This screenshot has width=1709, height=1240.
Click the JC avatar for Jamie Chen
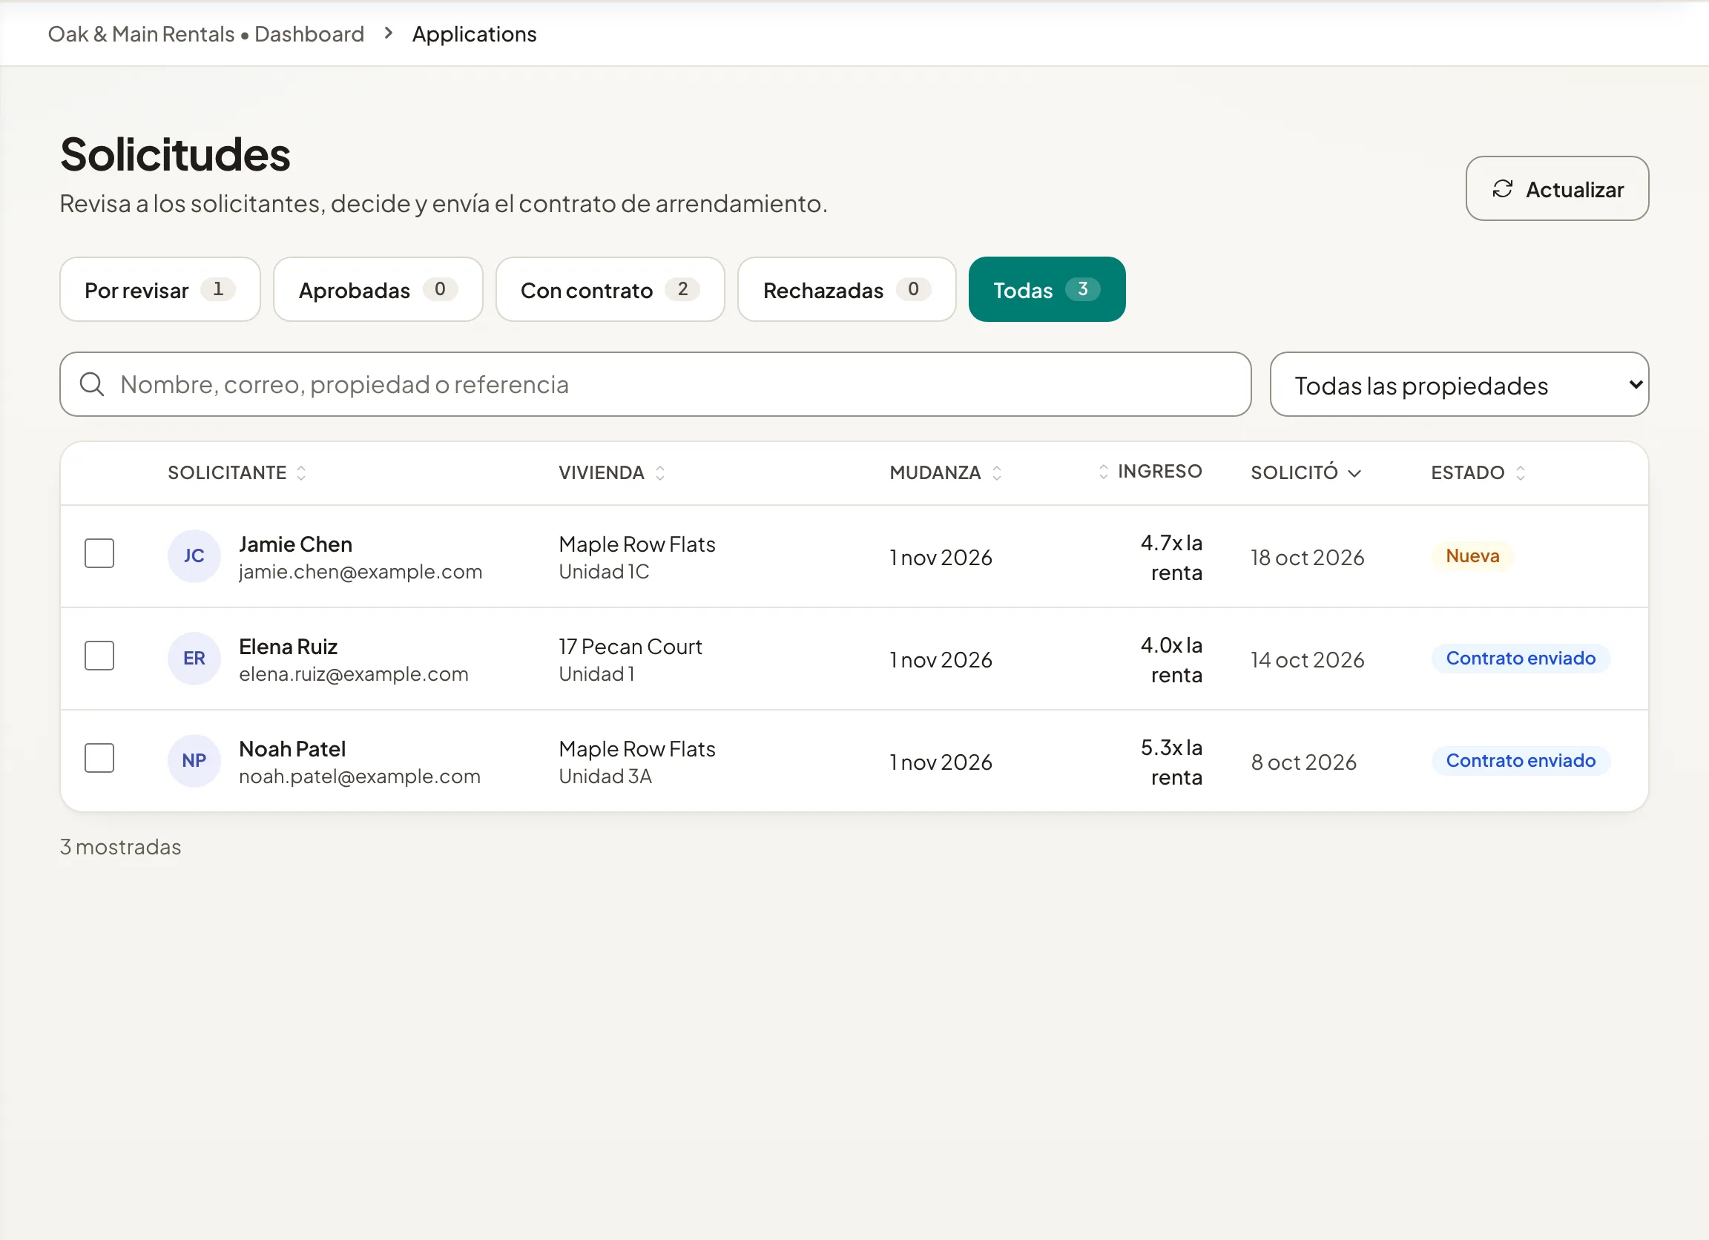tap(194, 556)
